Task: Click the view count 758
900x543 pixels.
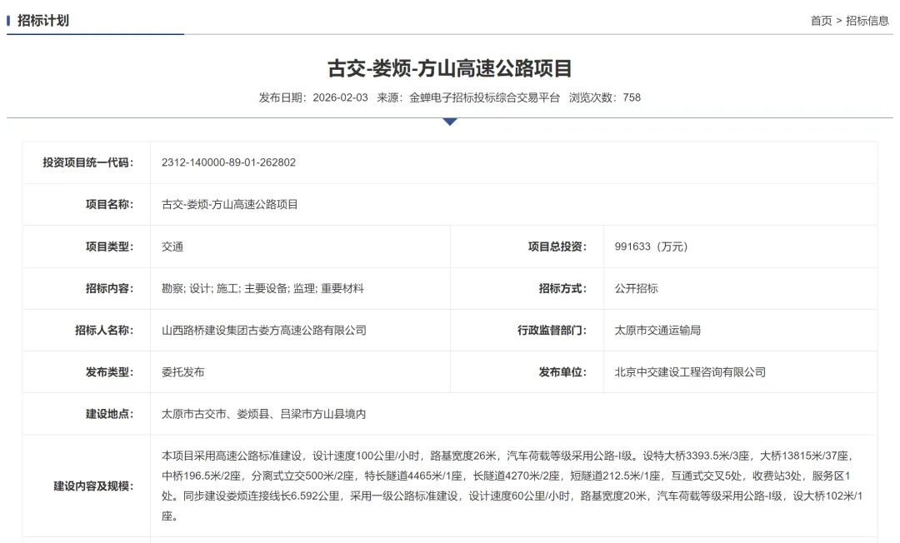Action: 632,97
